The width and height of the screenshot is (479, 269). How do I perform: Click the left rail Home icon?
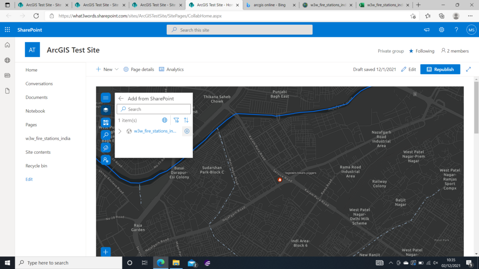tap(7, 45)
